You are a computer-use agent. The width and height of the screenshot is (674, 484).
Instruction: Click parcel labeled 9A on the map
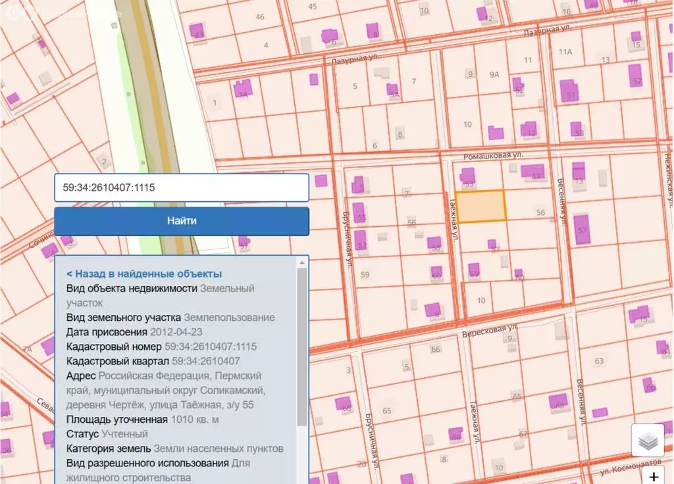coord(494,75)
